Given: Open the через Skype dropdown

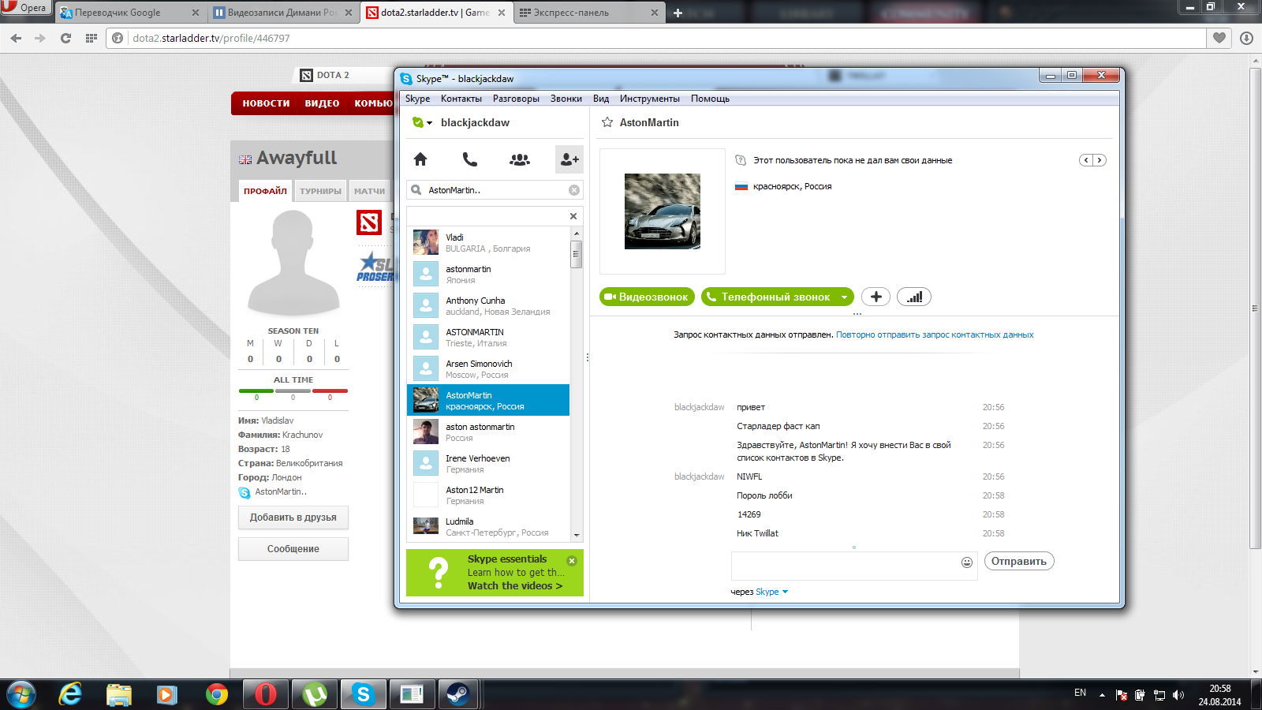Looking at the screenshot, I should click(x=772, y=592).
